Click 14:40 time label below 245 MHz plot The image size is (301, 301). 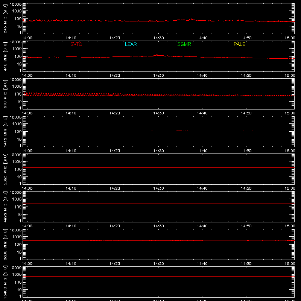(x=202, y=38)
